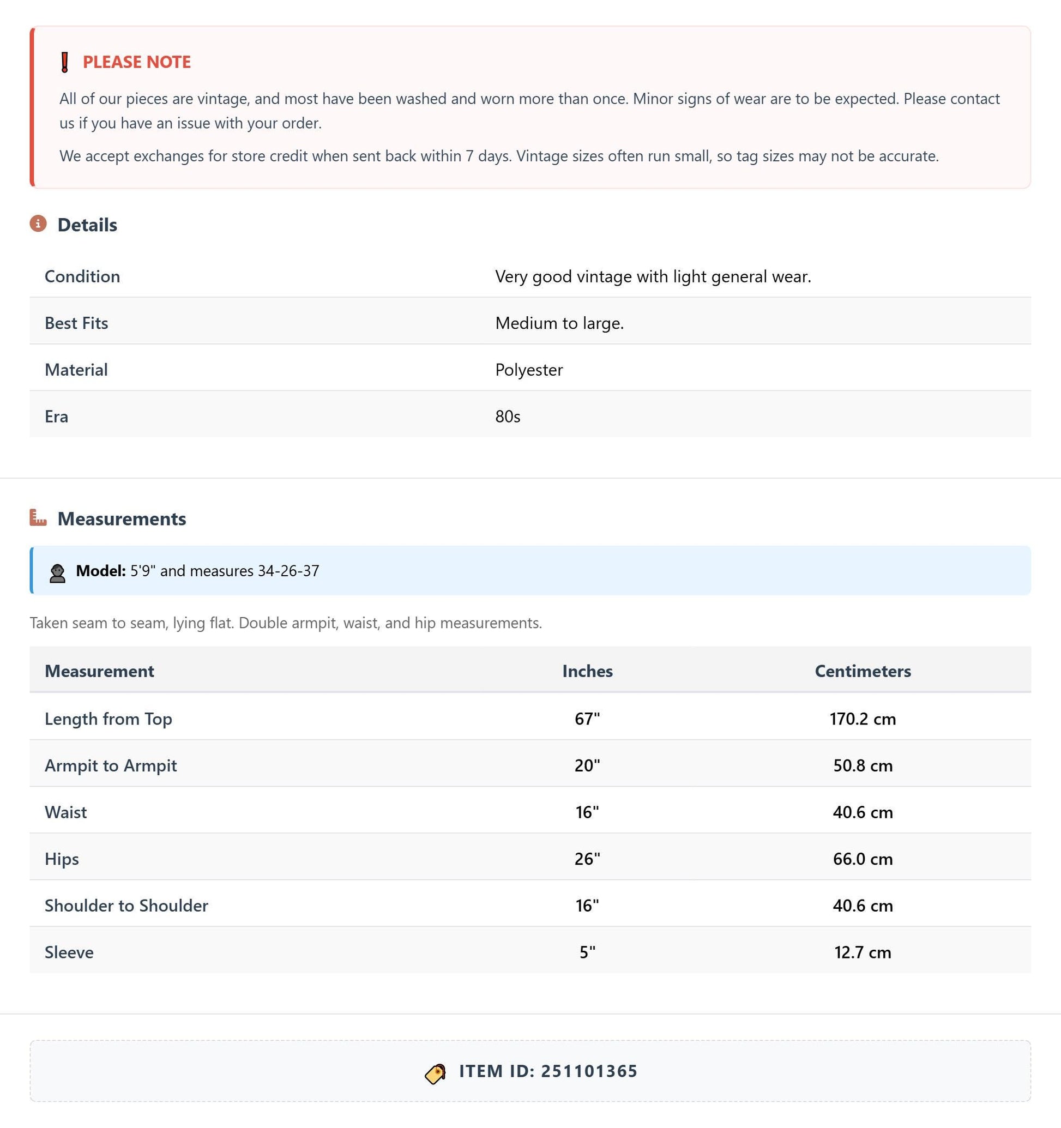Select the Centimeters column header
This screenshot has height=1128, width=1061.
click(x=863, y=671)
